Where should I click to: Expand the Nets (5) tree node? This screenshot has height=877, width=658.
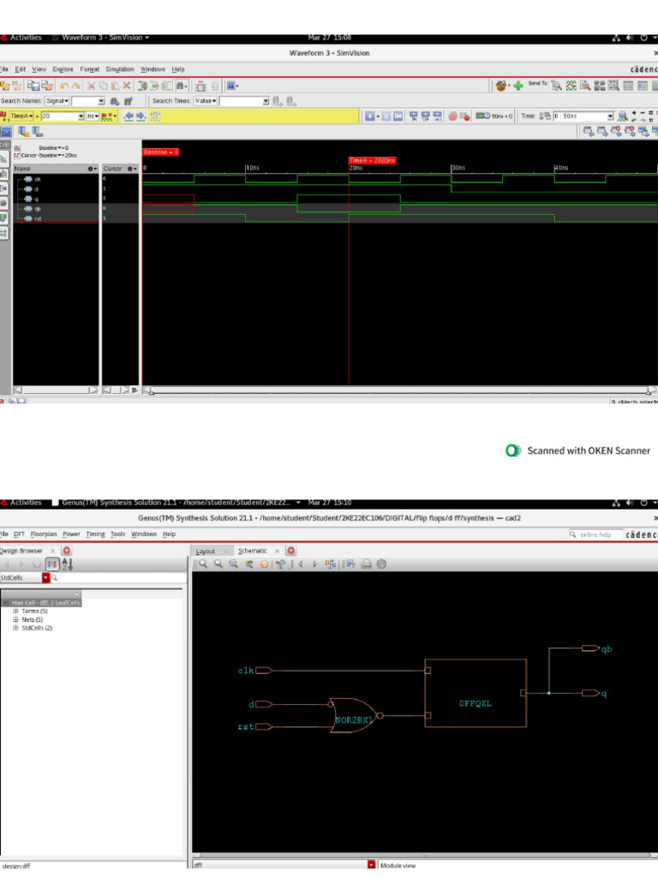15,619
